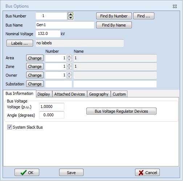Click the Area Name field
This screenshot has width=183, height=181.
click(x=115, y=58)
